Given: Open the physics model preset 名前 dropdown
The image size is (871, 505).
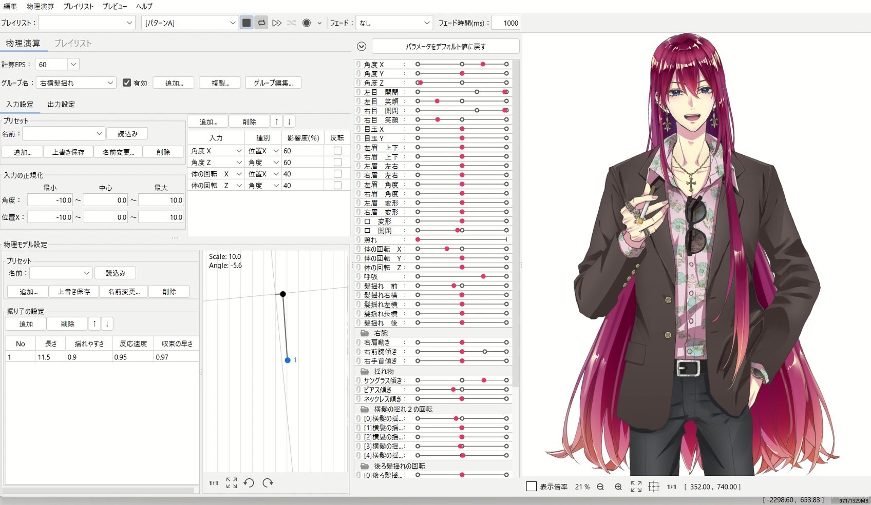Looking at the screenshot, I should click(x=61, y=273).
